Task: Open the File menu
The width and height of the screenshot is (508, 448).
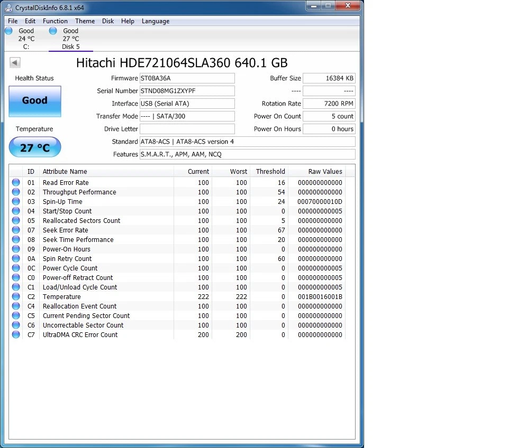Action: coord(13,21)
